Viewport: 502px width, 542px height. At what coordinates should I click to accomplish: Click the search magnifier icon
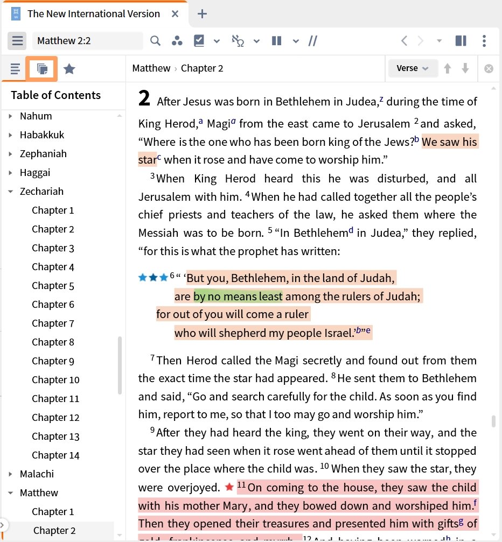155,41
